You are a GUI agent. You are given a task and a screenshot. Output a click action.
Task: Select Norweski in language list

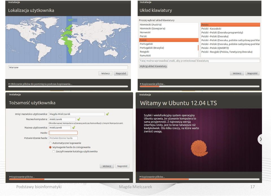coord(169,32)
